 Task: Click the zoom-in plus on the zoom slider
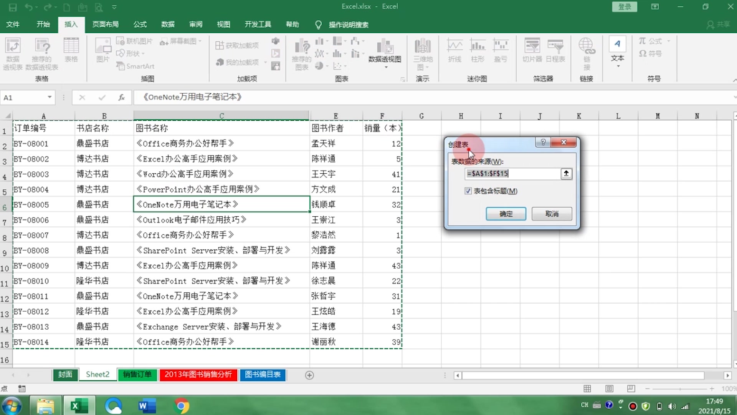click(x=712, y=389)
